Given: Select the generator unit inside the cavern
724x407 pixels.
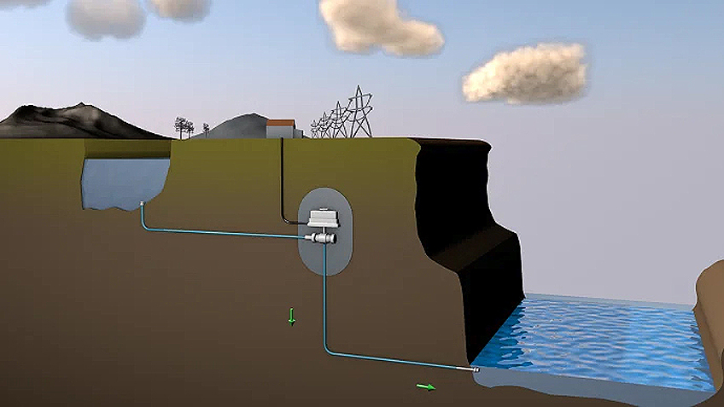Looking at the screenshot, I should click(x=322, y=219).
